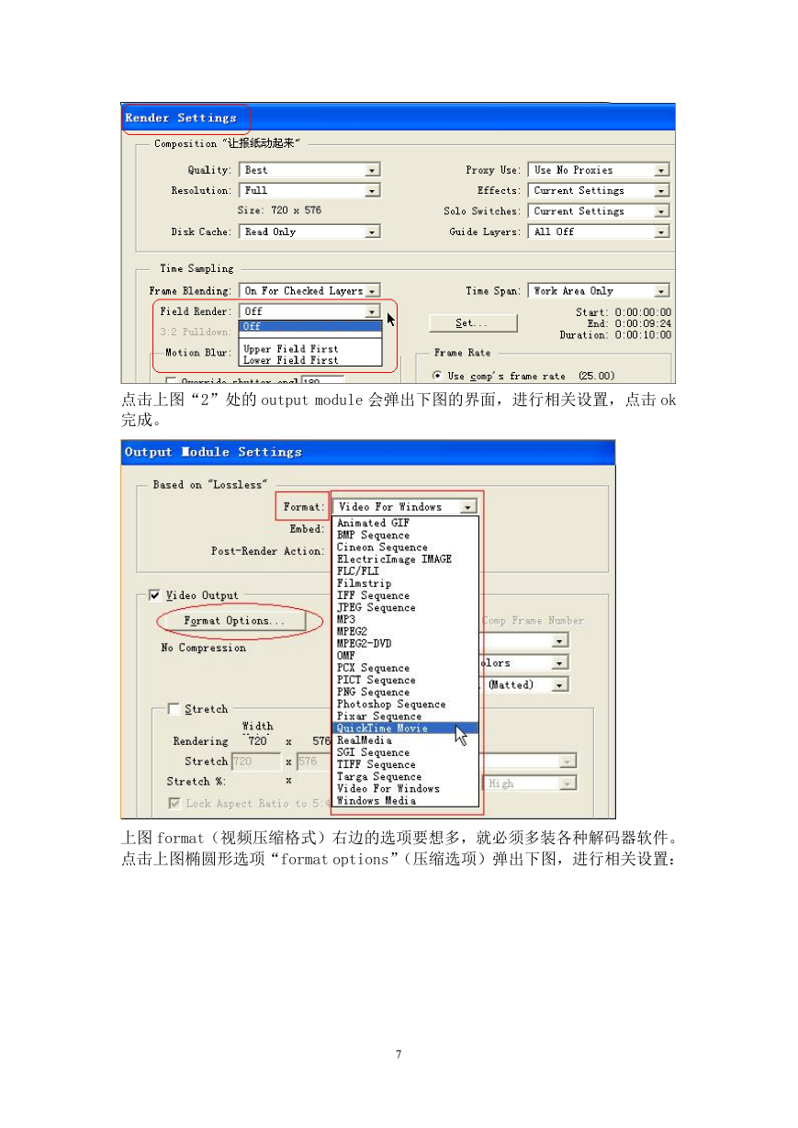Viewport: 798px width, 1128px height.
Task: Open the Effects dropdown in Render Settings
Action: point(599,190)
